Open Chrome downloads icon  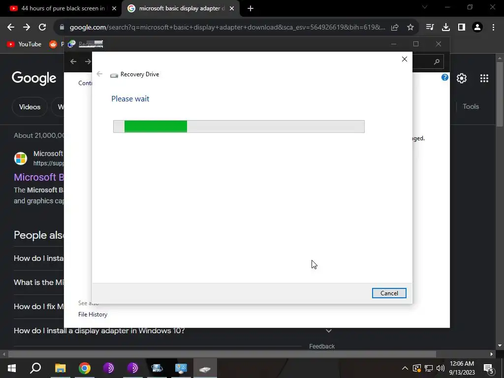click(446, 28)
